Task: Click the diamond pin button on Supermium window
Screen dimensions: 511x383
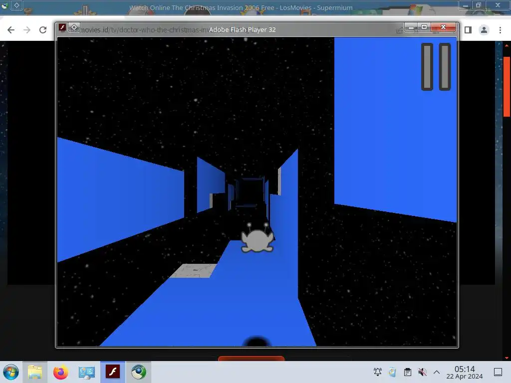Action: coord(16,5)
